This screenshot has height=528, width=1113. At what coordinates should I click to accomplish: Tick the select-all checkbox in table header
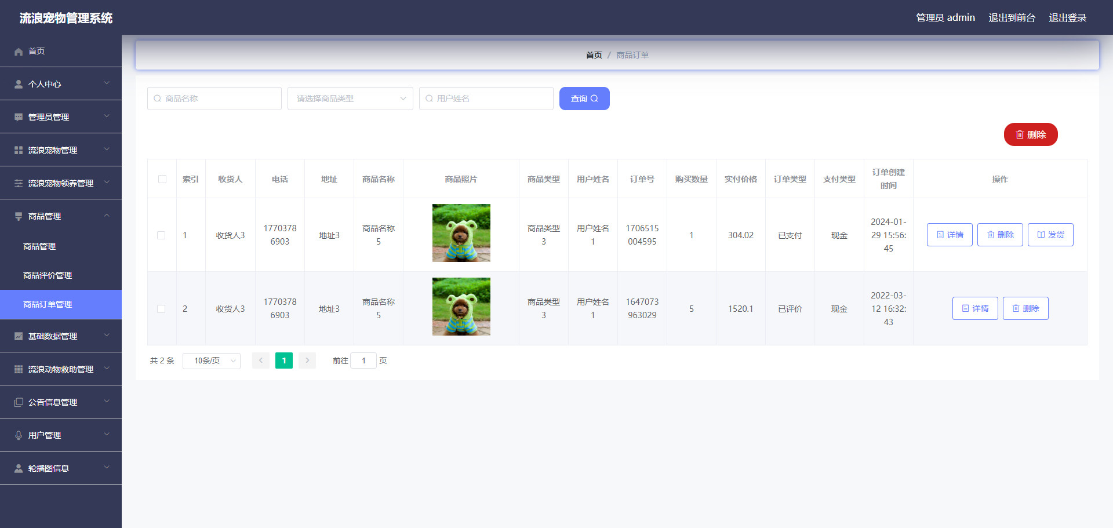coord(162,179)
